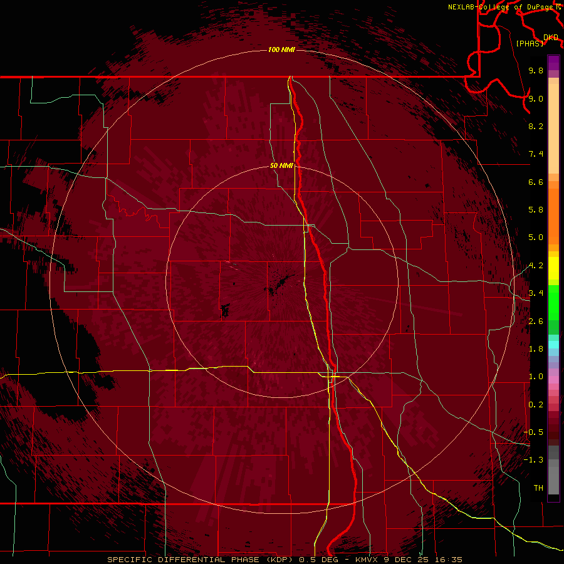Click the 7.4 value on the color scale
Image resolution: width=564 pixels, height=564 pixels.
pyautogui.click(x=536, y=154)
